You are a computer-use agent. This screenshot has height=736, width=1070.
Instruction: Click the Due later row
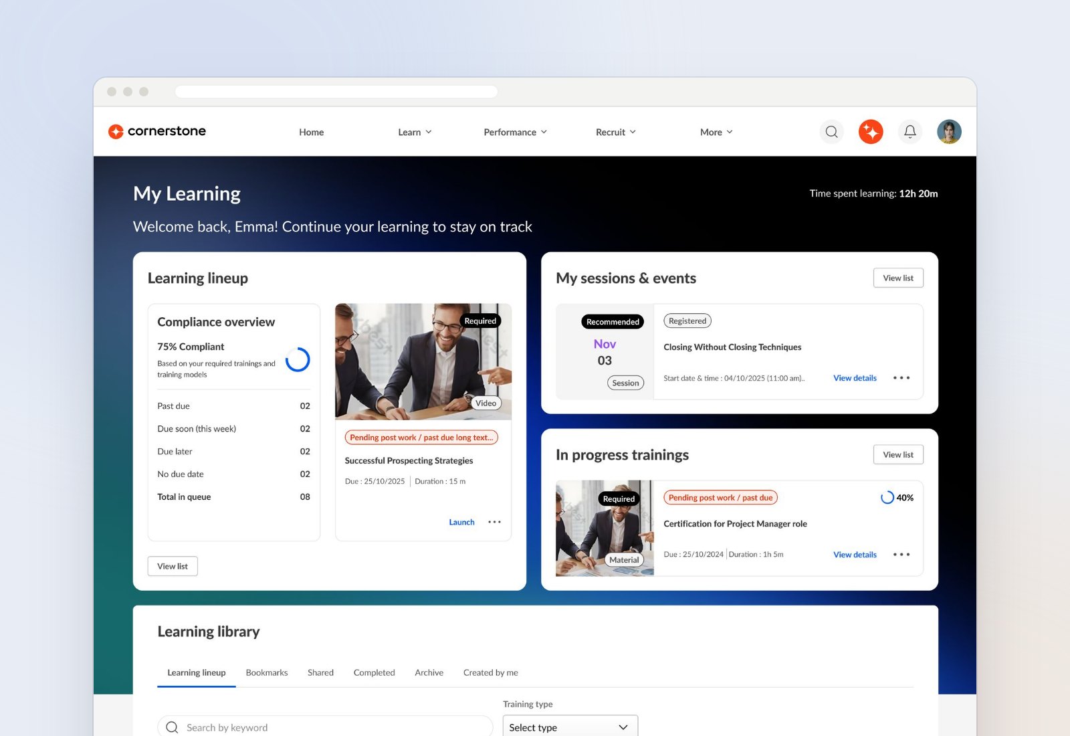coord(233,452)
